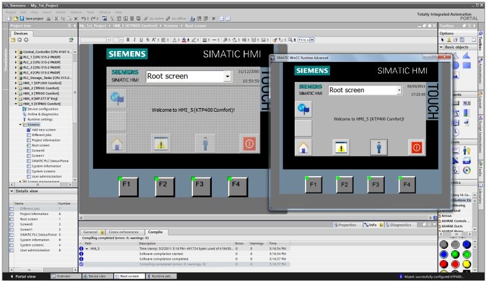Click red power button in Runtime window
Viewport: 487px width, 283px height.
click(x=416, y=148)
